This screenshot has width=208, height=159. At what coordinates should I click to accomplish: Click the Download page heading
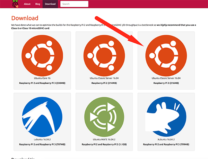tap(25, 18)
